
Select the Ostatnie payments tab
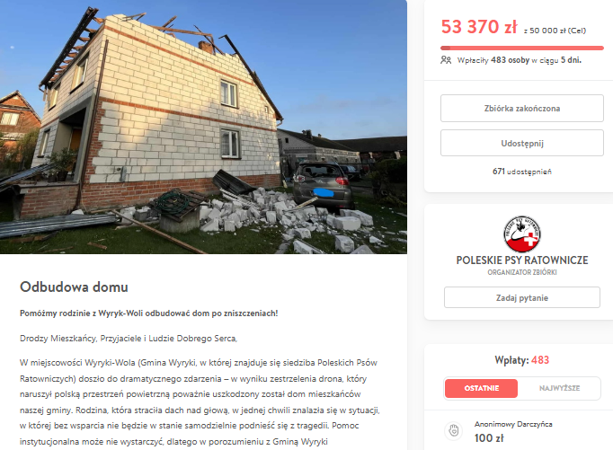(481, 388)
